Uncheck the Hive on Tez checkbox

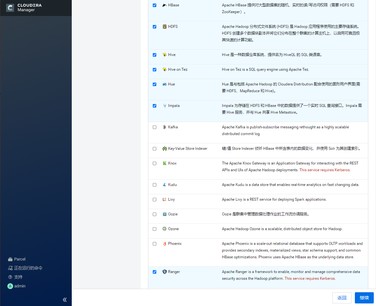155,69
